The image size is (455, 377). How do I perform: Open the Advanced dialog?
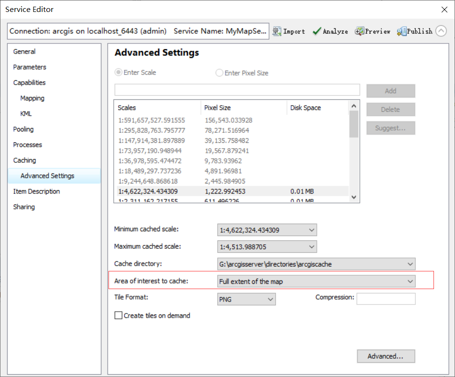point(386,356)
